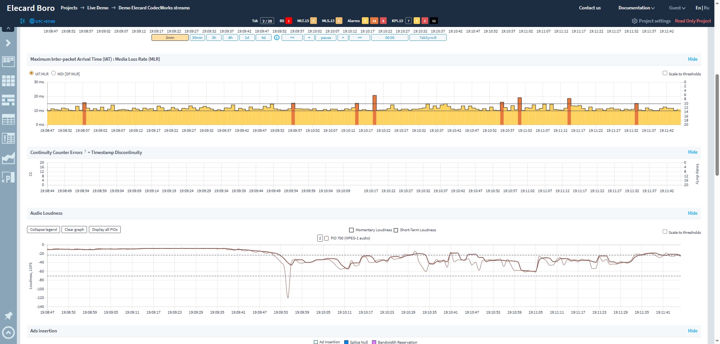Click the pin icon in sidebar
Screen dimensions: 720x344
click(8, 316)
